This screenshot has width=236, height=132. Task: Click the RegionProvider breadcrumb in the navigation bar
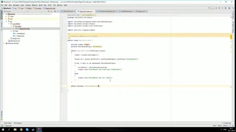49,8
